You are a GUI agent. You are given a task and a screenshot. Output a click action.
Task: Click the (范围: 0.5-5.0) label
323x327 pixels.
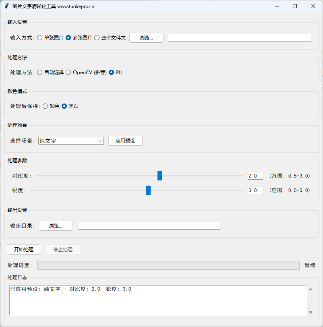[x=290, y=190]
